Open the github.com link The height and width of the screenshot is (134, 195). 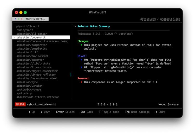coord(148,19)
